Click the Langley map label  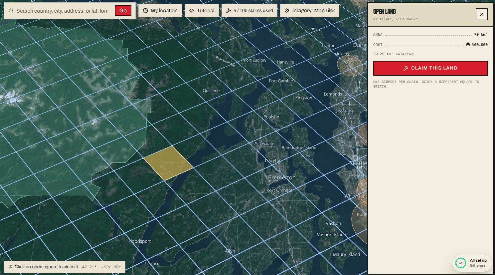click(x=313, y=29)
